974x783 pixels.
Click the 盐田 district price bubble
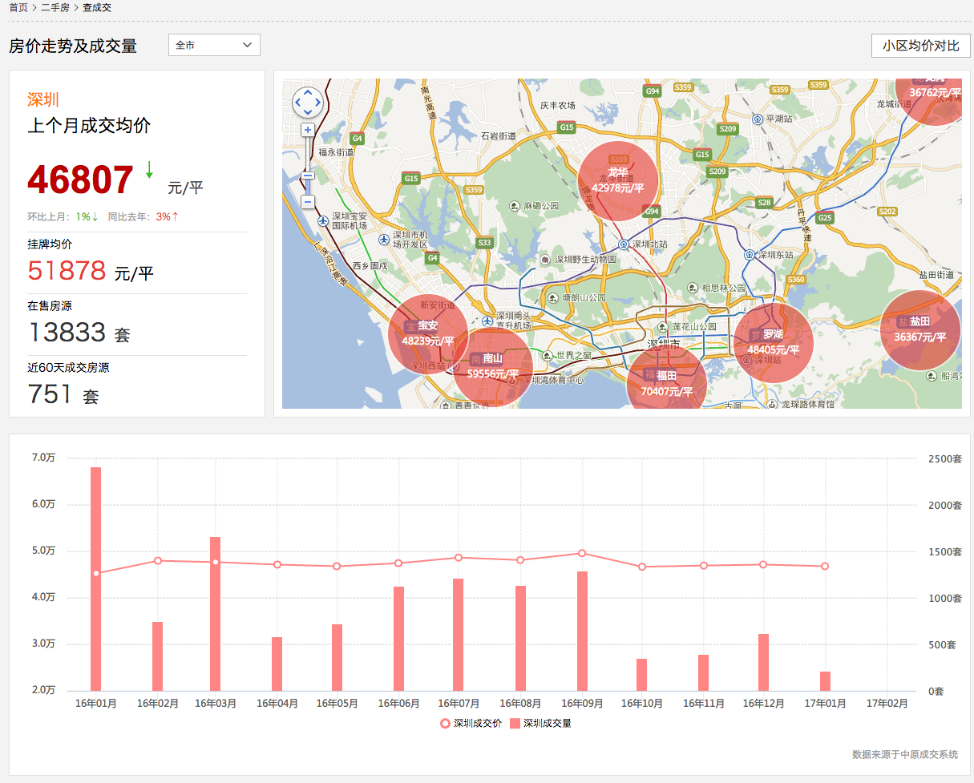coord(919,330)
